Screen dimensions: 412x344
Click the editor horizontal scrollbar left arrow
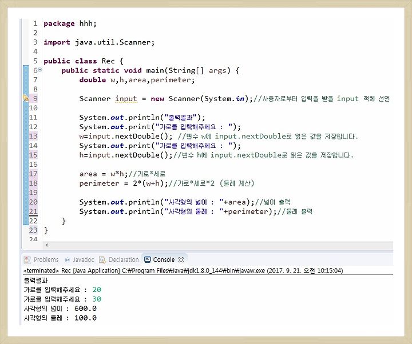point(46,245)
